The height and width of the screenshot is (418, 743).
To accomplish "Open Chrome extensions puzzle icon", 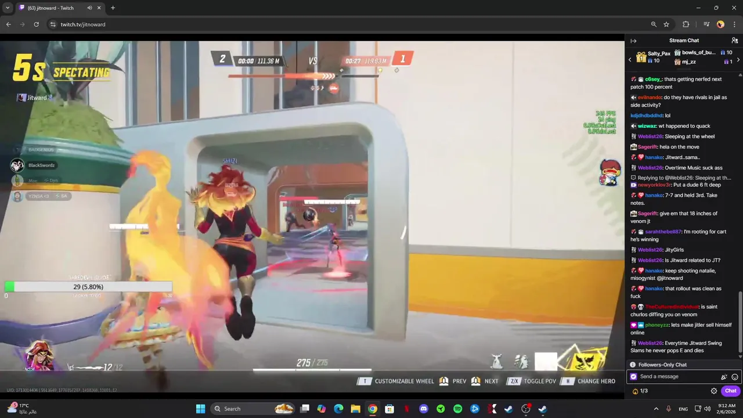I will (686, 24).
